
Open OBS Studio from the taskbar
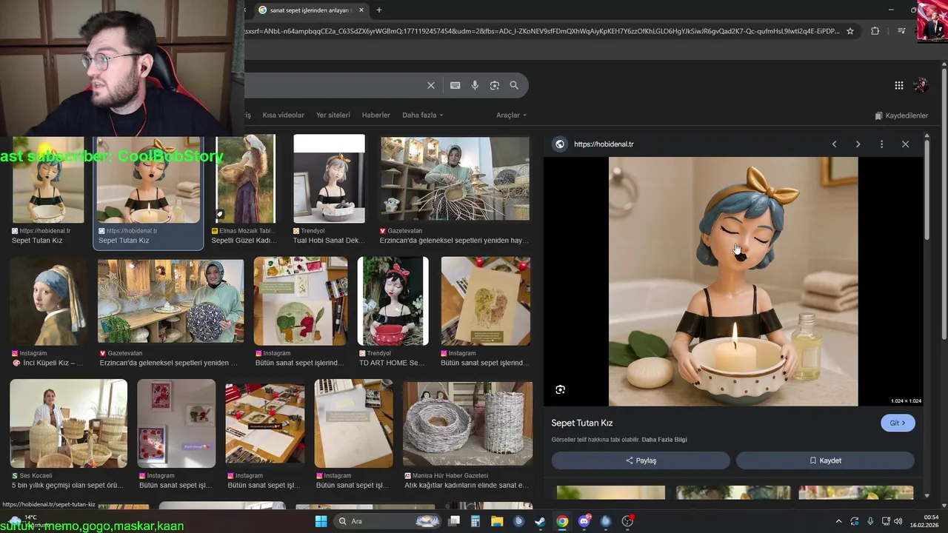point(628,521)
